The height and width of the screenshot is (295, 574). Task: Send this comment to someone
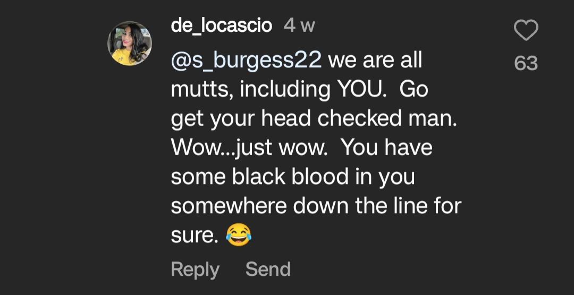(x=268, y=269)
